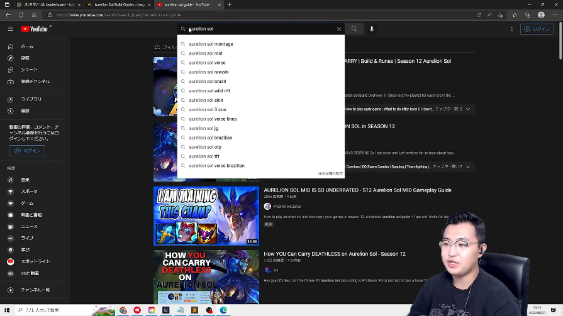Image resolution: width=563 pixels, height=316 pixels.
Task: Open AURELION SOL MID IS SO UNDERRATED title
Action: [357, 190]
